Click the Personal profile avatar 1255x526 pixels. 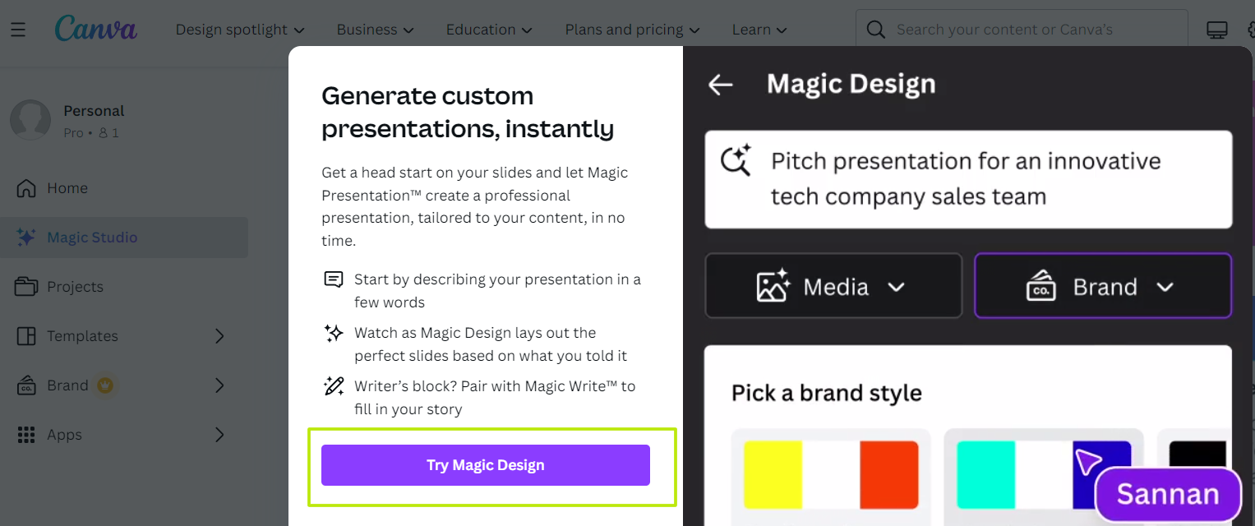30,121
